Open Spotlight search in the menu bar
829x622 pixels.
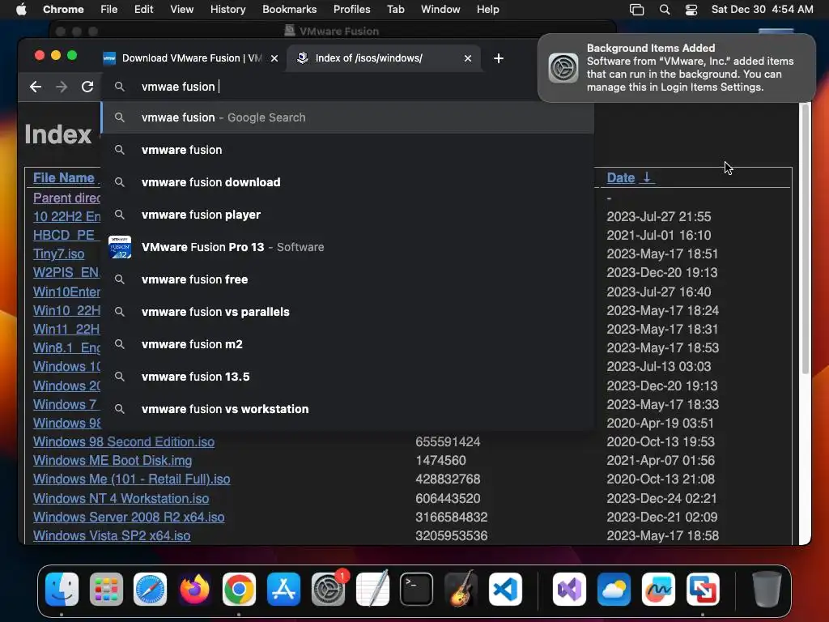click(665, 10)
